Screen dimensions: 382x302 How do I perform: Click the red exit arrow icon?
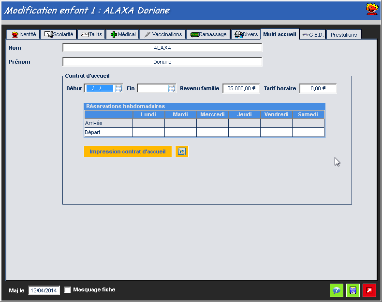point(369,290)
